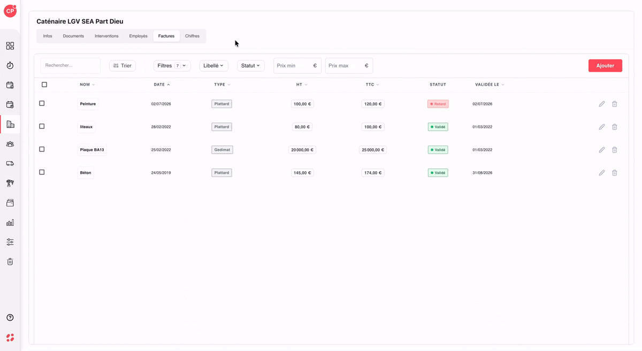The height and width of the screenshot is (351, 642).
Task: Open the truck vehicles icon in sidebar
Action: (10, 164)
